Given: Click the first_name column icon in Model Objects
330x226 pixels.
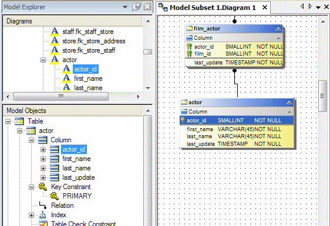Looking at the screenshot, I should click(55, 159).
